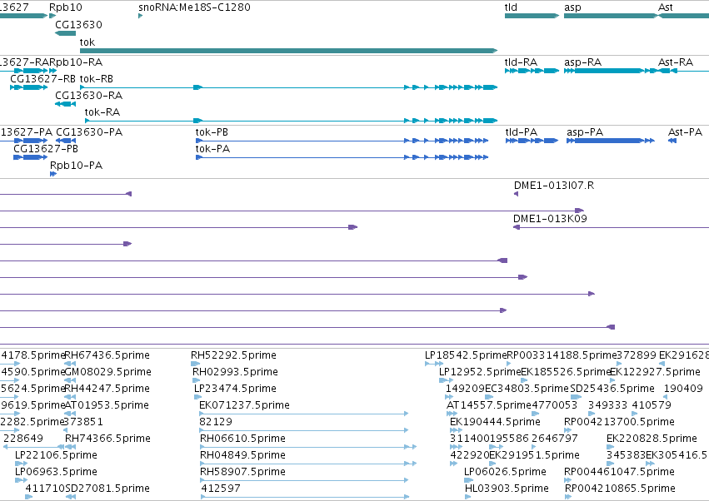
Task: Open the RH44247.5prime EST
Action: point(70,397)
